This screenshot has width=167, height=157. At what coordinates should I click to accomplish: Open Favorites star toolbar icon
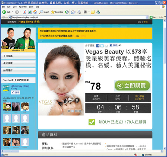[x=53, y=12]
